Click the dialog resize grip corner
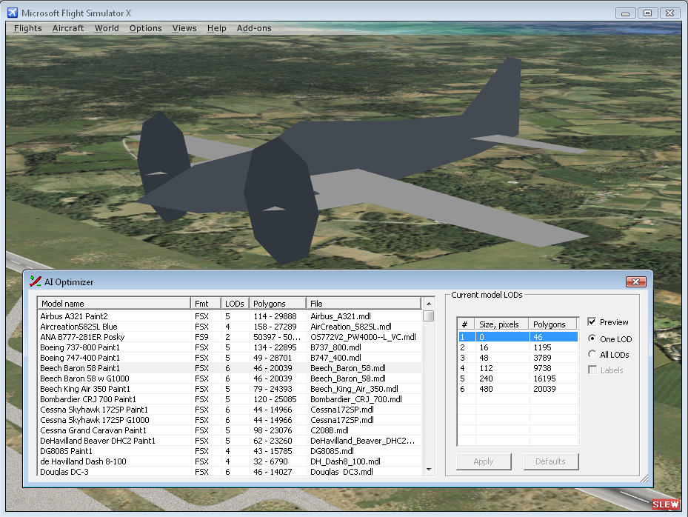Image resolution: width=688 pixels, height=517 pixels. coord(644,478)
